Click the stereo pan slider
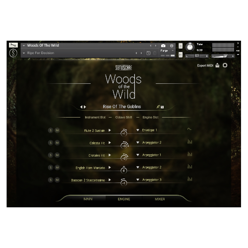The image size is (248, 248). (196, 56)
